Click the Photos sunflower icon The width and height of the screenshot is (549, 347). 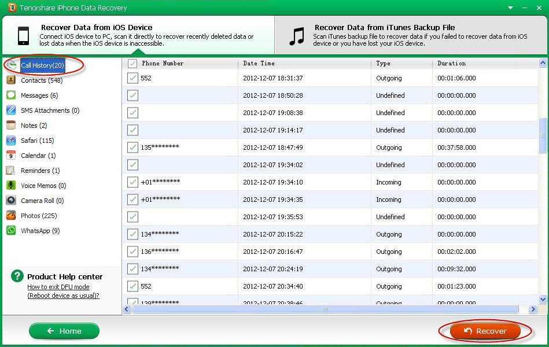coord(11,216)
